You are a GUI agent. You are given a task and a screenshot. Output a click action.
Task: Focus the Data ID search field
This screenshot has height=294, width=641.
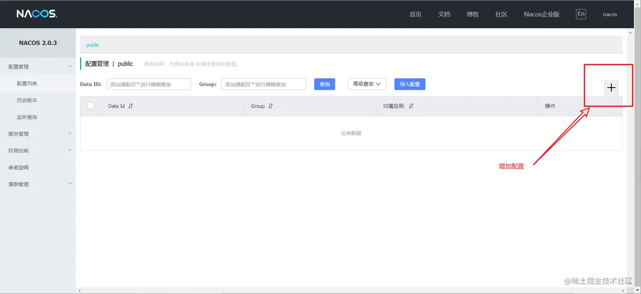click(149, 84)
